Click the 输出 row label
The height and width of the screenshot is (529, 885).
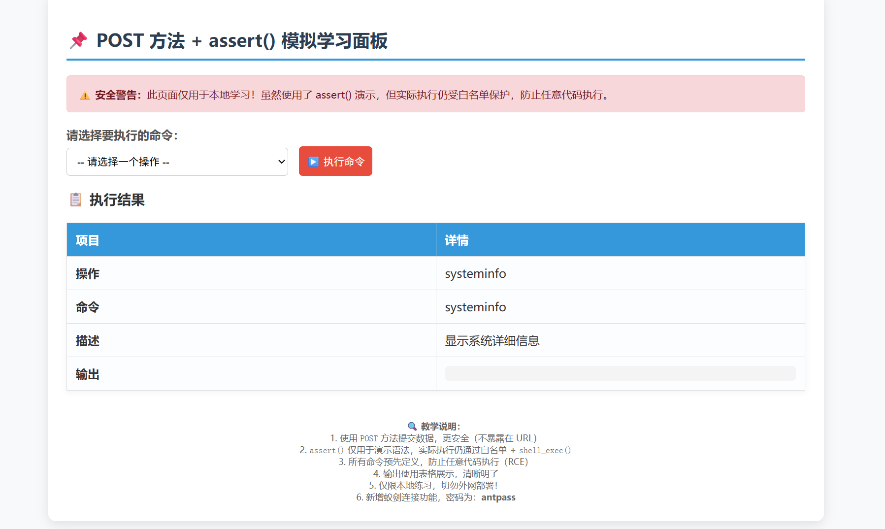pos(88,374)
